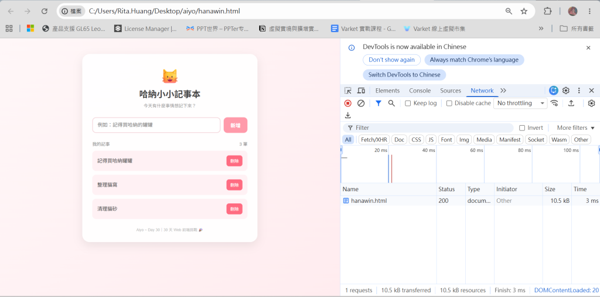Screen dimensions: 600x297
Task: Click Switch DevTools to Chinese
Action: [404, 75]
